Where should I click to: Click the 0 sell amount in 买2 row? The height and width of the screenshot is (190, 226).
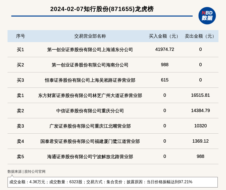(x=200, y=65)
